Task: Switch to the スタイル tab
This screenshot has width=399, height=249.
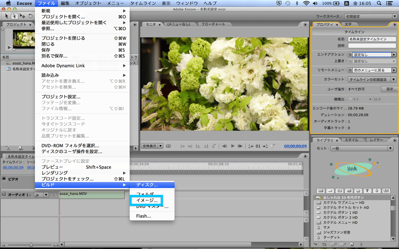Action: coord(351,140)
